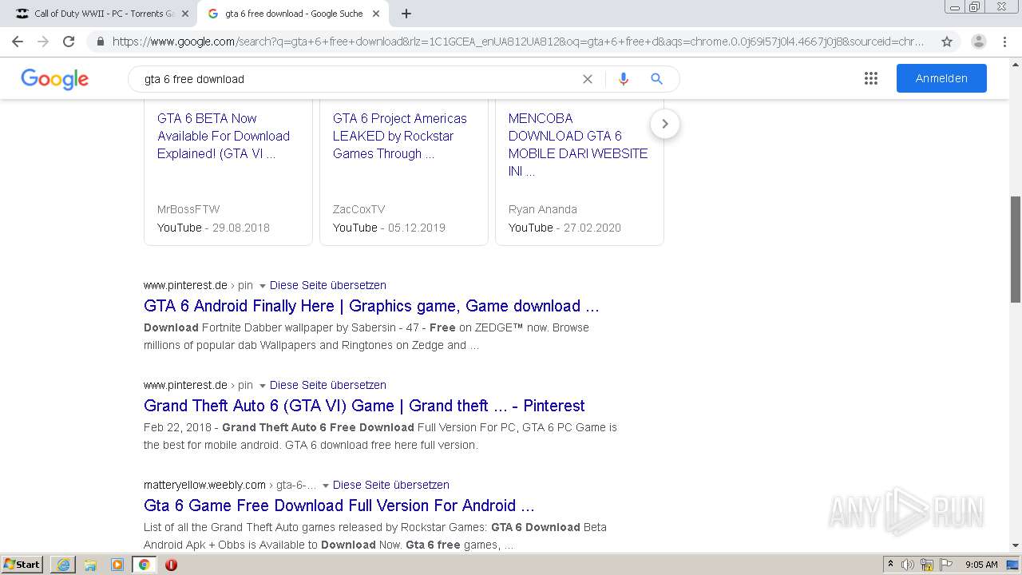Open Grand Theft Auto 6 Pinterest result
Screen dimensions: 1022x575
364,406
